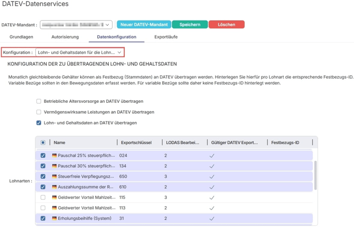Click the Festbezugs-ID cell of Pauschal 25%
Viewport: 354px width, 230px height.
(x=290, y=156)
